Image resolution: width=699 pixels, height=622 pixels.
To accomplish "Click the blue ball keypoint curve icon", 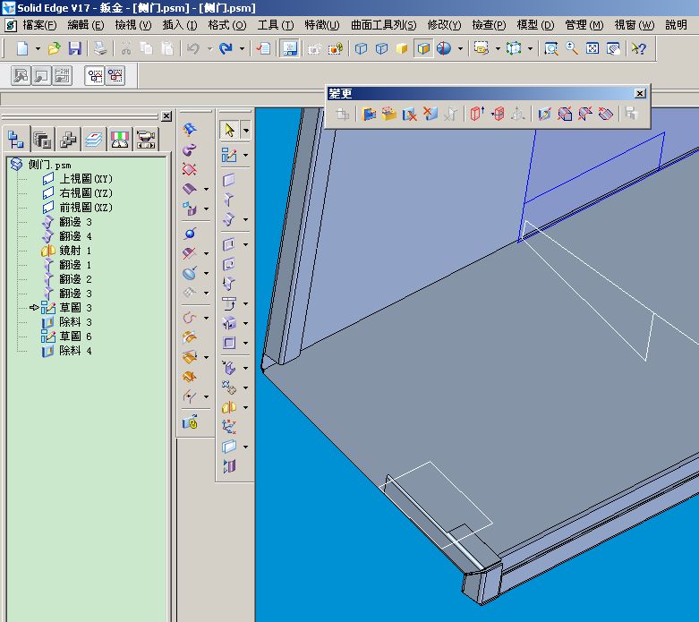I will pos(191,233).
